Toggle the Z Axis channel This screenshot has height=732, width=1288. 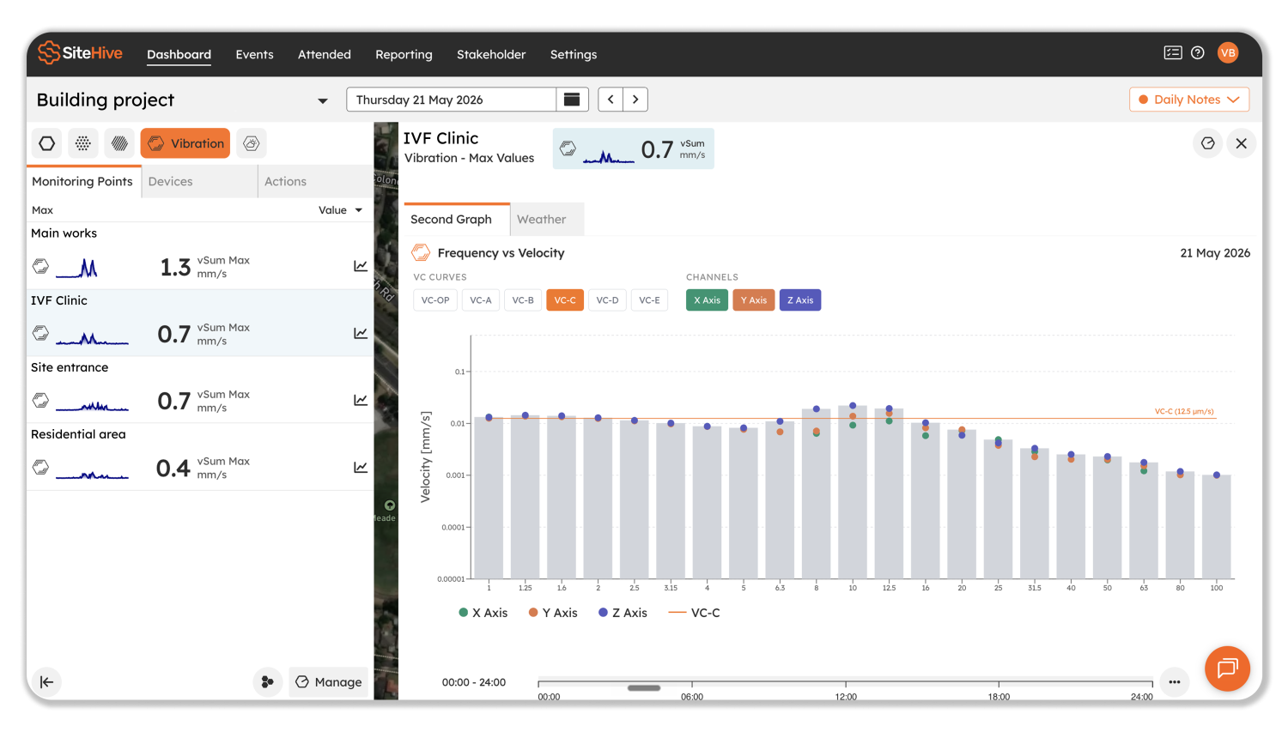800,300
